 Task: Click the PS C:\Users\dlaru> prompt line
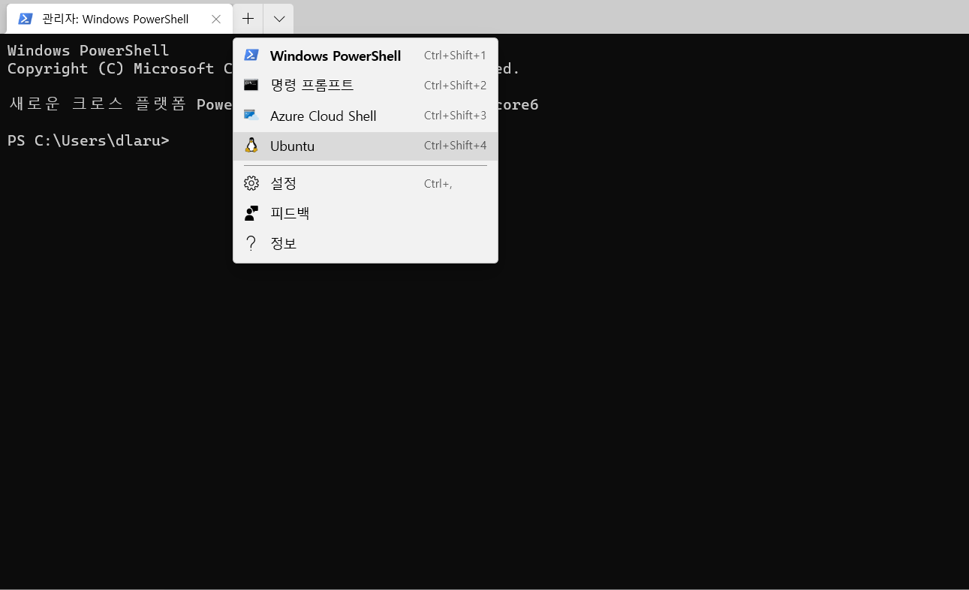coord(89,140)
